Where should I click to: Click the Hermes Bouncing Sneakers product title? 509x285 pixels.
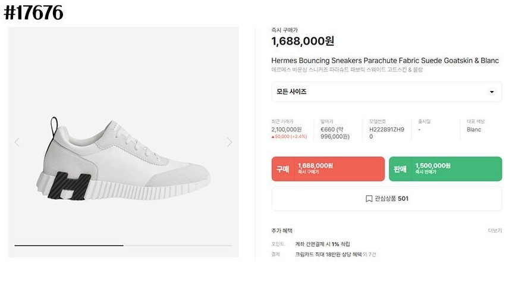point(385,61)
